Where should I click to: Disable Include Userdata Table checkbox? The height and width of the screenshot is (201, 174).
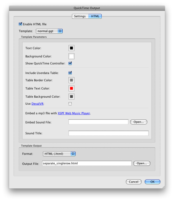pyautogui.click(x=70, y=73)
